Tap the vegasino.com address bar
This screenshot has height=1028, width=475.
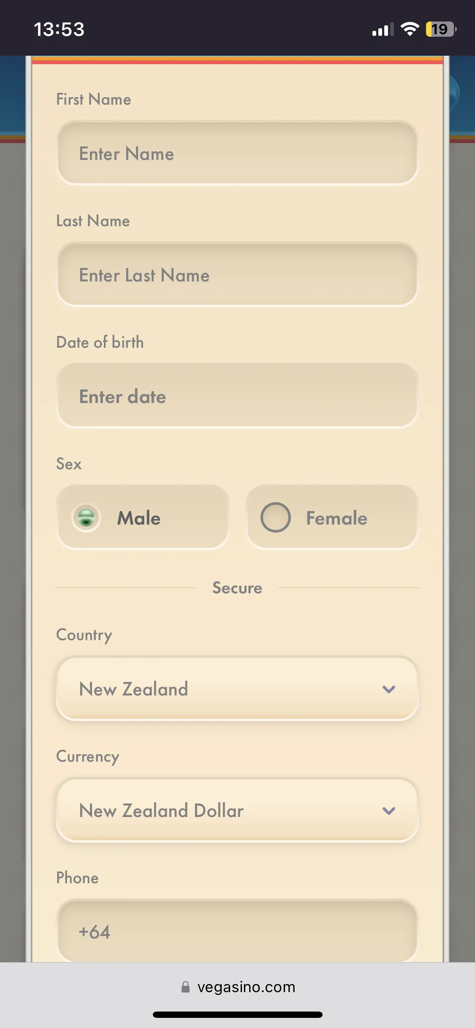(x=246, y=987)
